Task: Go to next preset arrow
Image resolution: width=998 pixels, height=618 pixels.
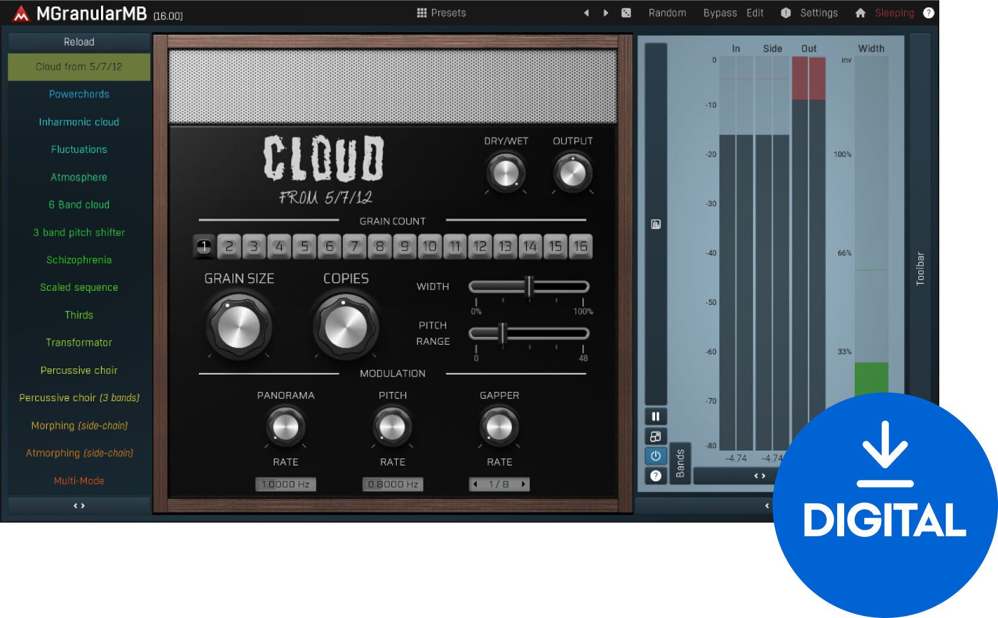Action: pos(606,13)
